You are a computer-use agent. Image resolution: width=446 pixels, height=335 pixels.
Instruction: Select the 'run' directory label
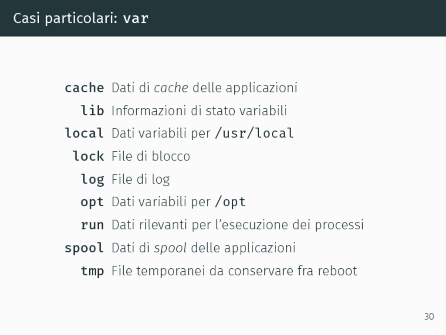click(x=92, y=225)
